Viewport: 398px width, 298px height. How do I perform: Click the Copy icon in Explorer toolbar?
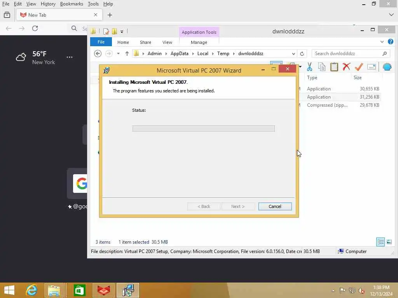[321, 67]
